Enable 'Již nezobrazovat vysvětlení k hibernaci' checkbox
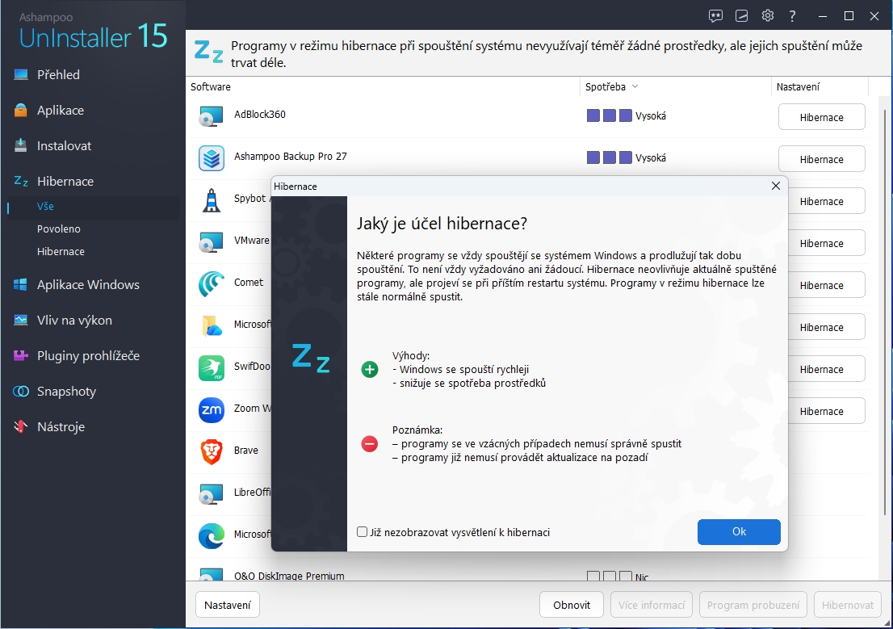This screenshot has width=893, height=629. tap(363, 532)
